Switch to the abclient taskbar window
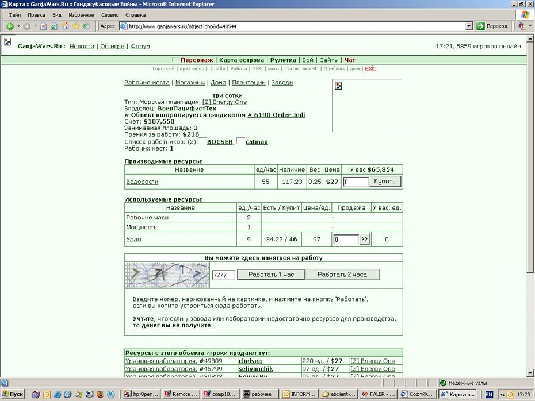535x401 pixels. point(338,394)
